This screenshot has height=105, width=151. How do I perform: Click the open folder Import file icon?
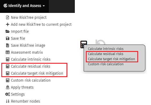tap(8, 31)
